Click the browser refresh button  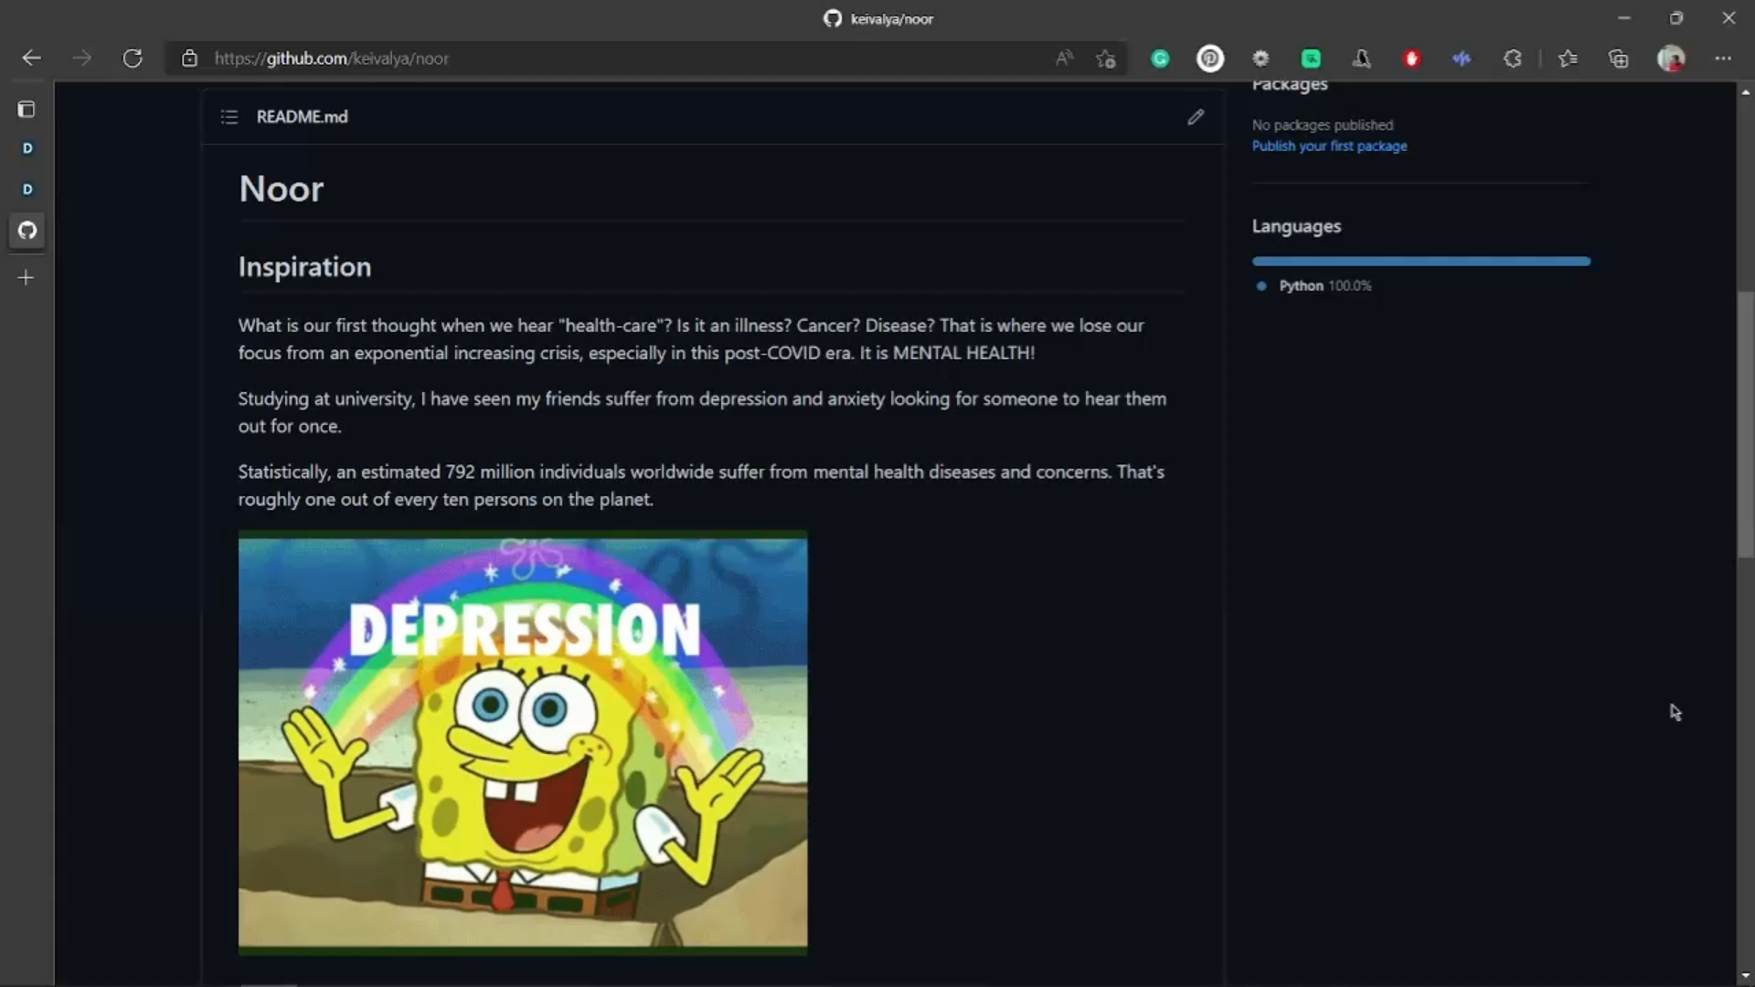click(x=133, y=58)
